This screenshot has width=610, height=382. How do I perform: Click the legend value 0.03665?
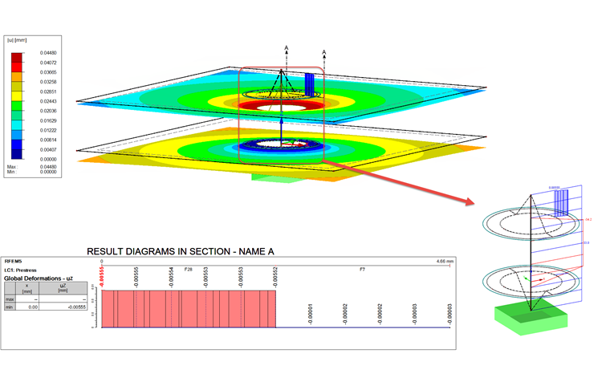(x=48, y=72)
